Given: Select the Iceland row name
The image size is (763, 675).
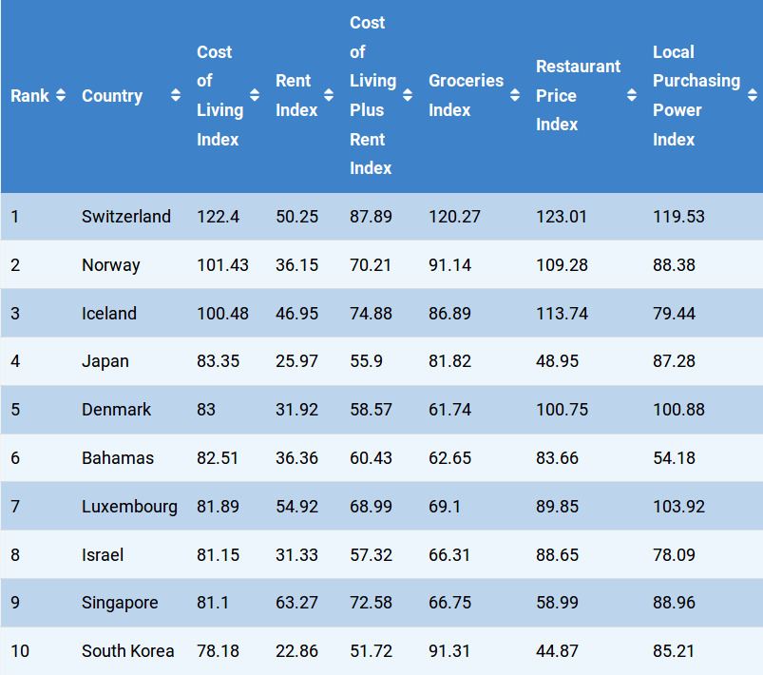Looking at the screenshot, I should (x=109, y=314).
